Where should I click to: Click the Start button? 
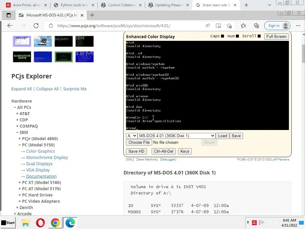(8, 222)
